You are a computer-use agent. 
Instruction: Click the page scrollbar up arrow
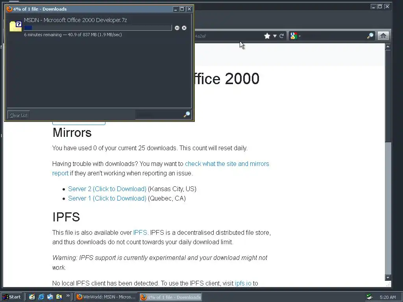pos(388,46)
